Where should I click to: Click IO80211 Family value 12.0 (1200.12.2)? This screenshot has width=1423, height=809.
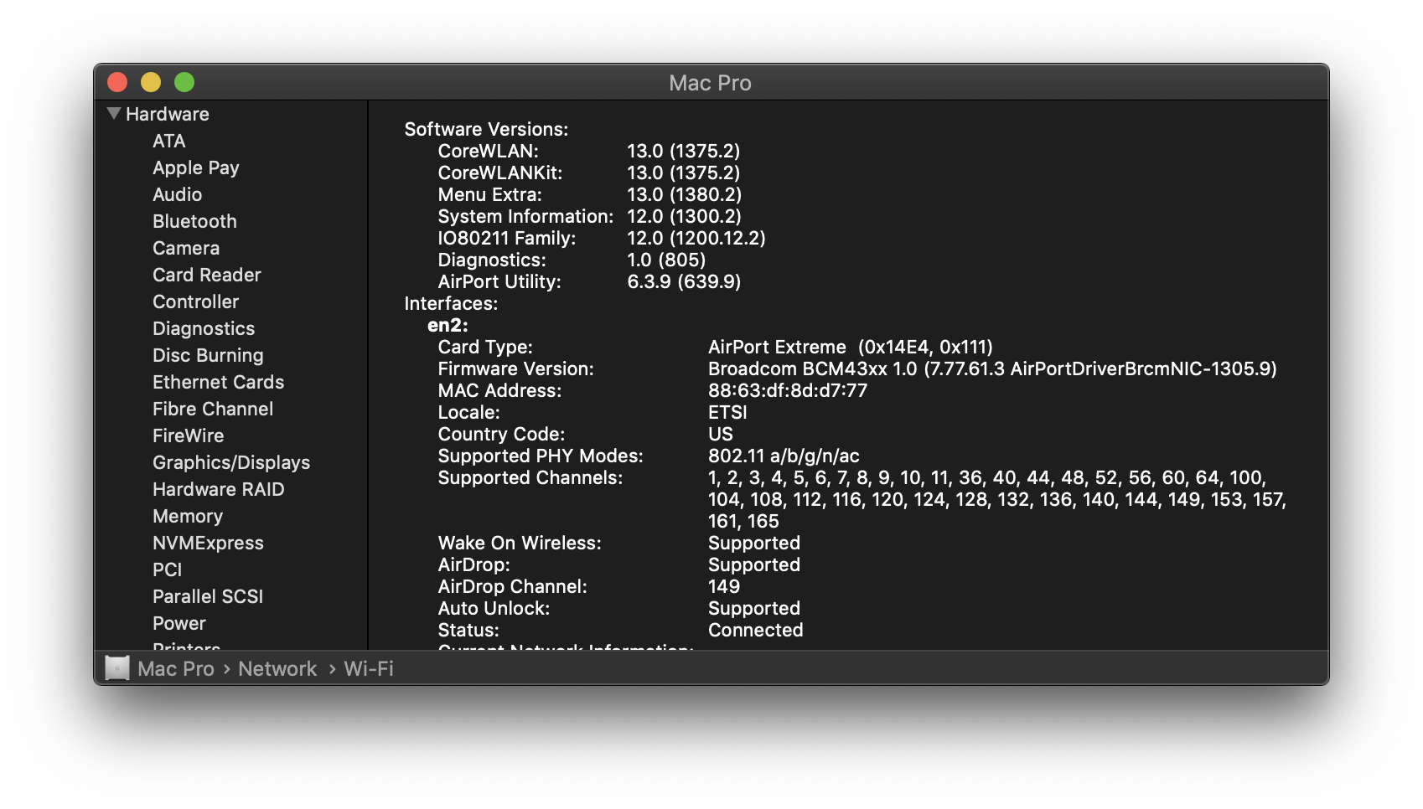coord(696,238)
